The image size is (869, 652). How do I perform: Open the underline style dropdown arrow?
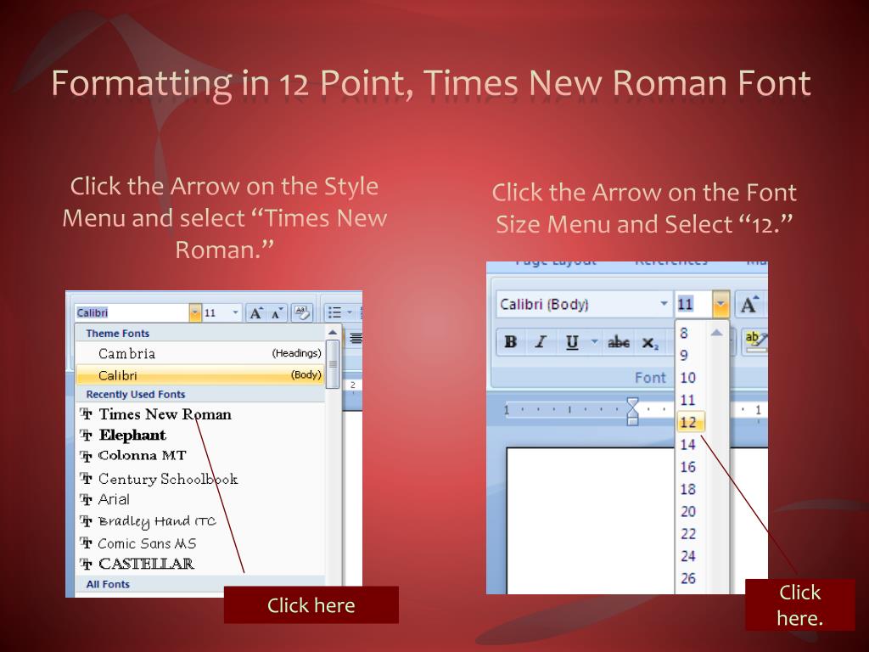[x=593, y=341]
